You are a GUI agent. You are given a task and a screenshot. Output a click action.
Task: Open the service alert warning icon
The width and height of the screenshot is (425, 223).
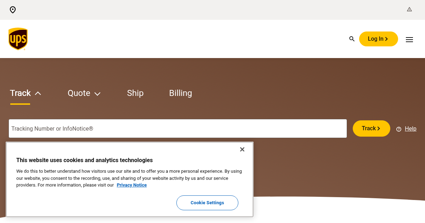[x=409, y=10]
